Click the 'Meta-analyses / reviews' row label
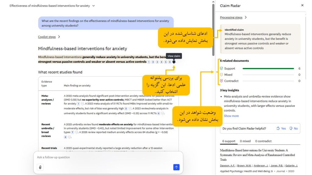This screenshot has height=175, width=312. (47, 100)
